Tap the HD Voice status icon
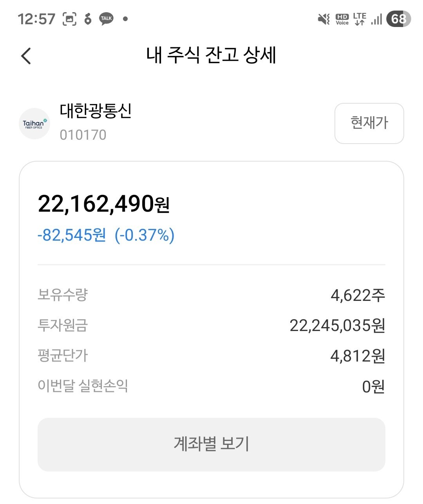 [x=342, y=19]
